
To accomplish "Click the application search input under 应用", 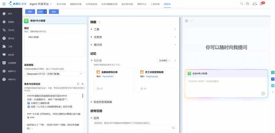I will click(135, 128).
